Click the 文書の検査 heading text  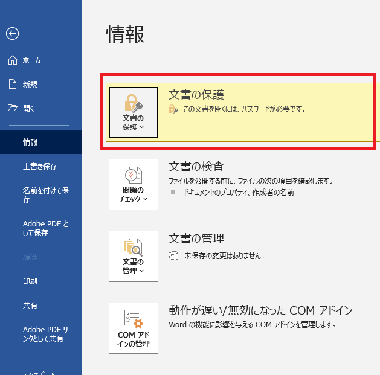(196, 167)
